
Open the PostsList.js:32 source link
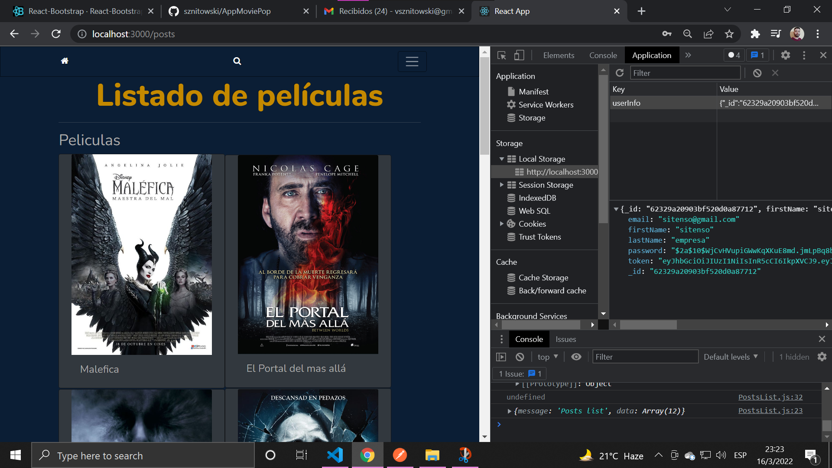[x=770, y=396]
